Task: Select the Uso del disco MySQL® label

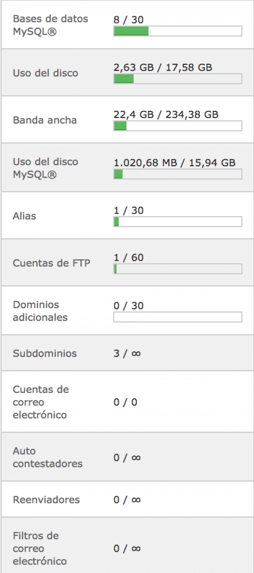Action: (x=45, y=168)
